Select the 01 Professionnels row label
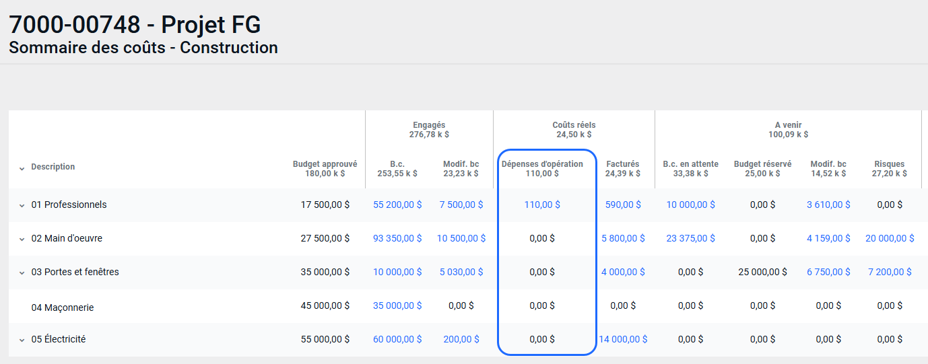 pyautogui.click(x=69, y=205)
